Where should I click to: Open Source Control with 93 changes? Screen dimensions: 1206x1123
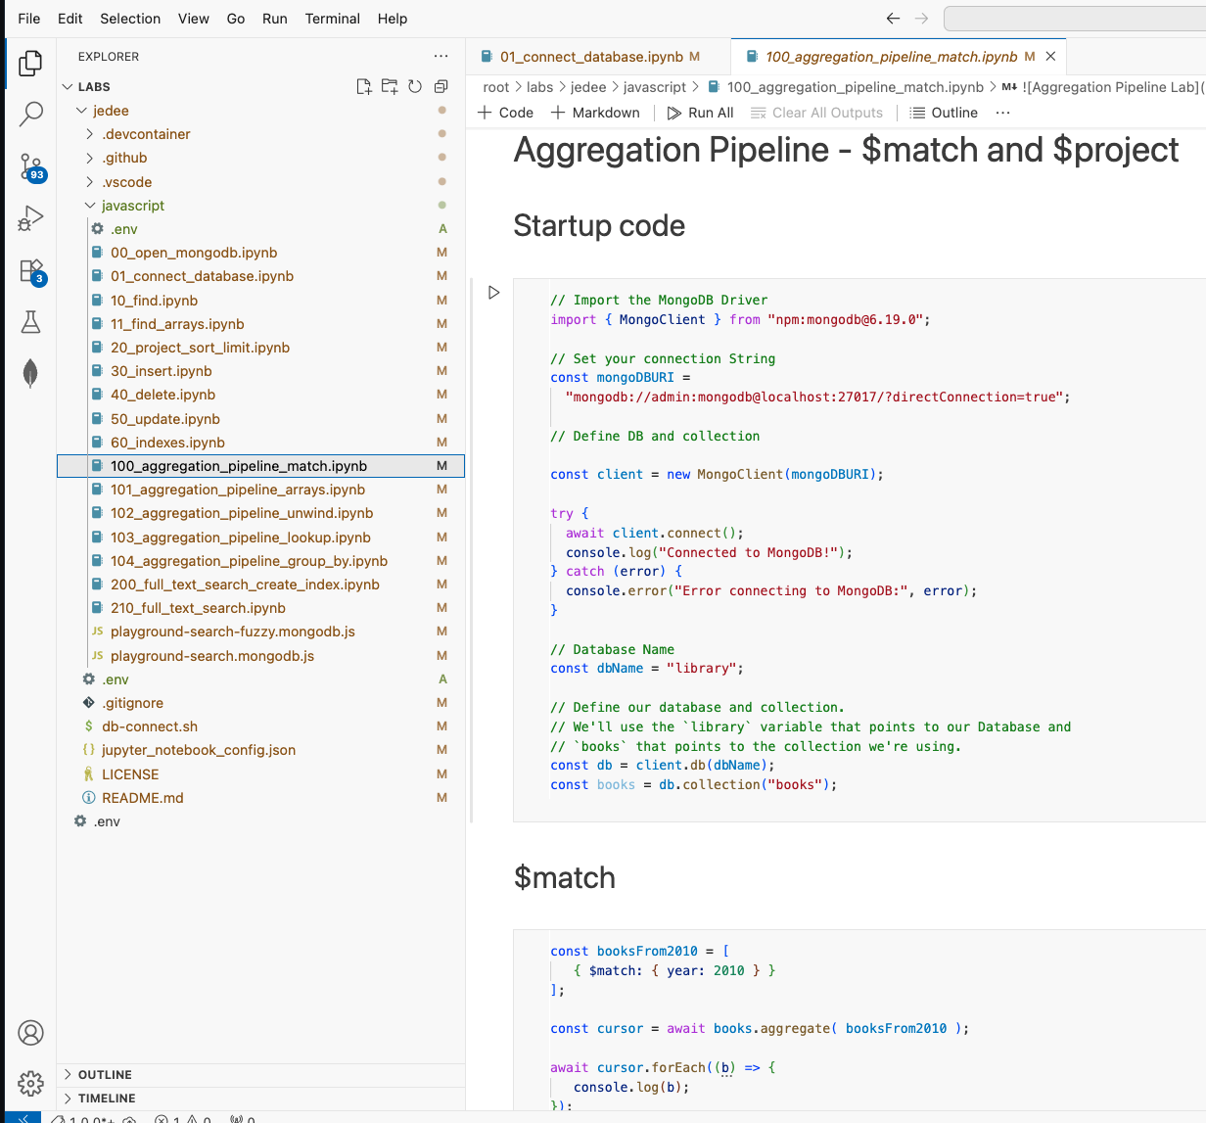30,166
